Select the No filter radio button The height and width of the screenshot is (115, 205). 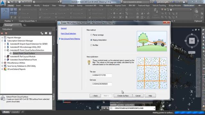pos(91,45)
